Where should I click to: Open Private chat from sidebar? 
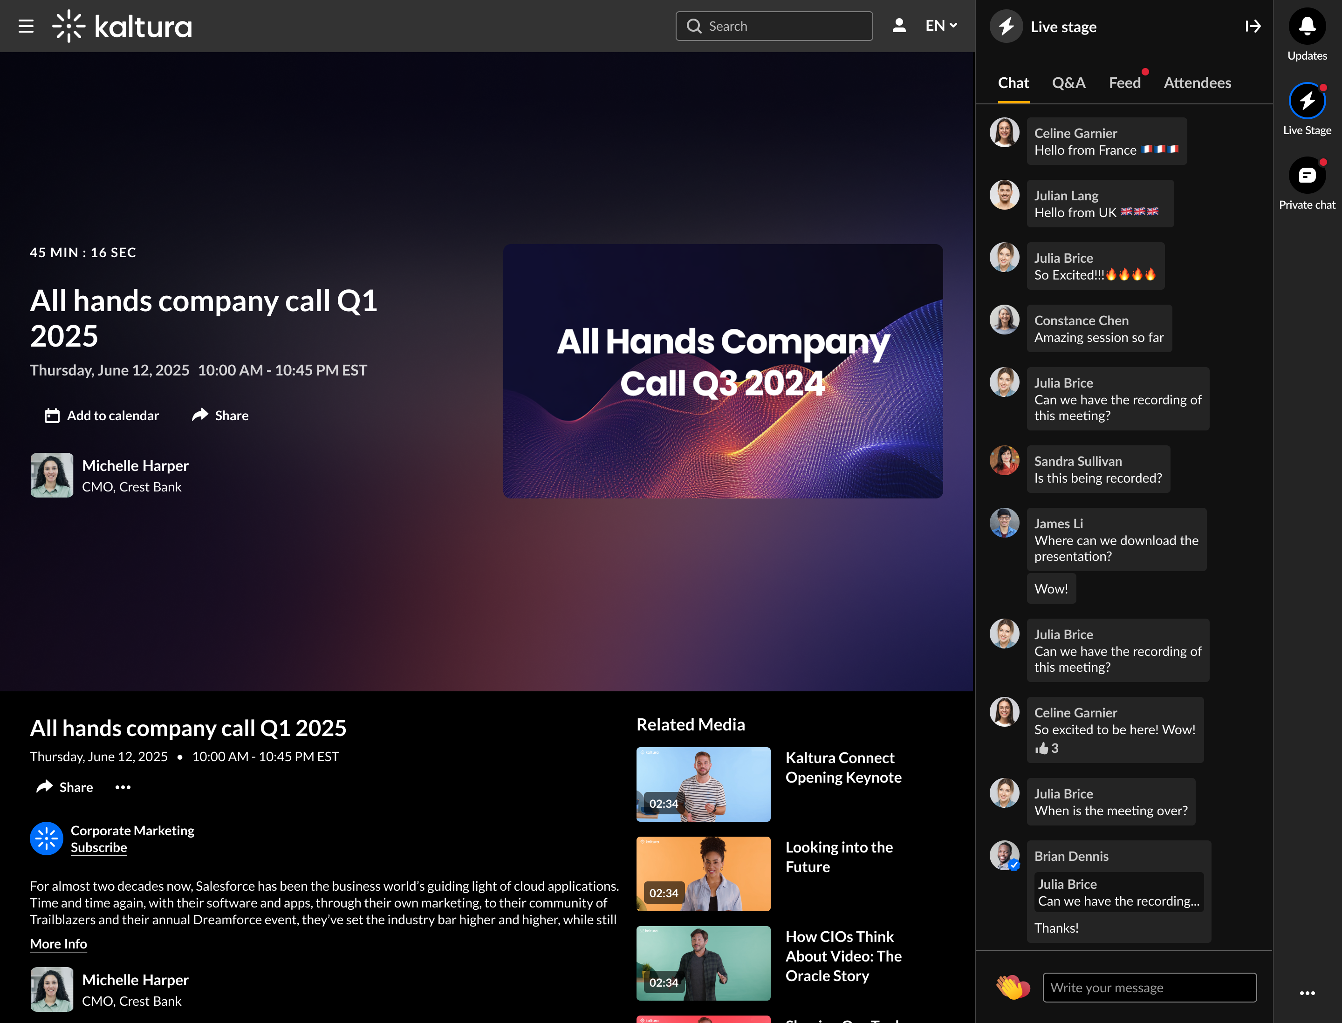(x=1307, y=176)
